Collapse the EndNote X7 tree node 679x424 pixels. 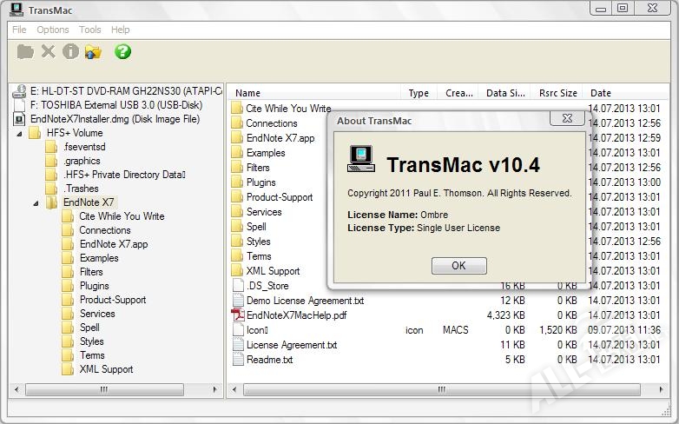tap(36, 203)
